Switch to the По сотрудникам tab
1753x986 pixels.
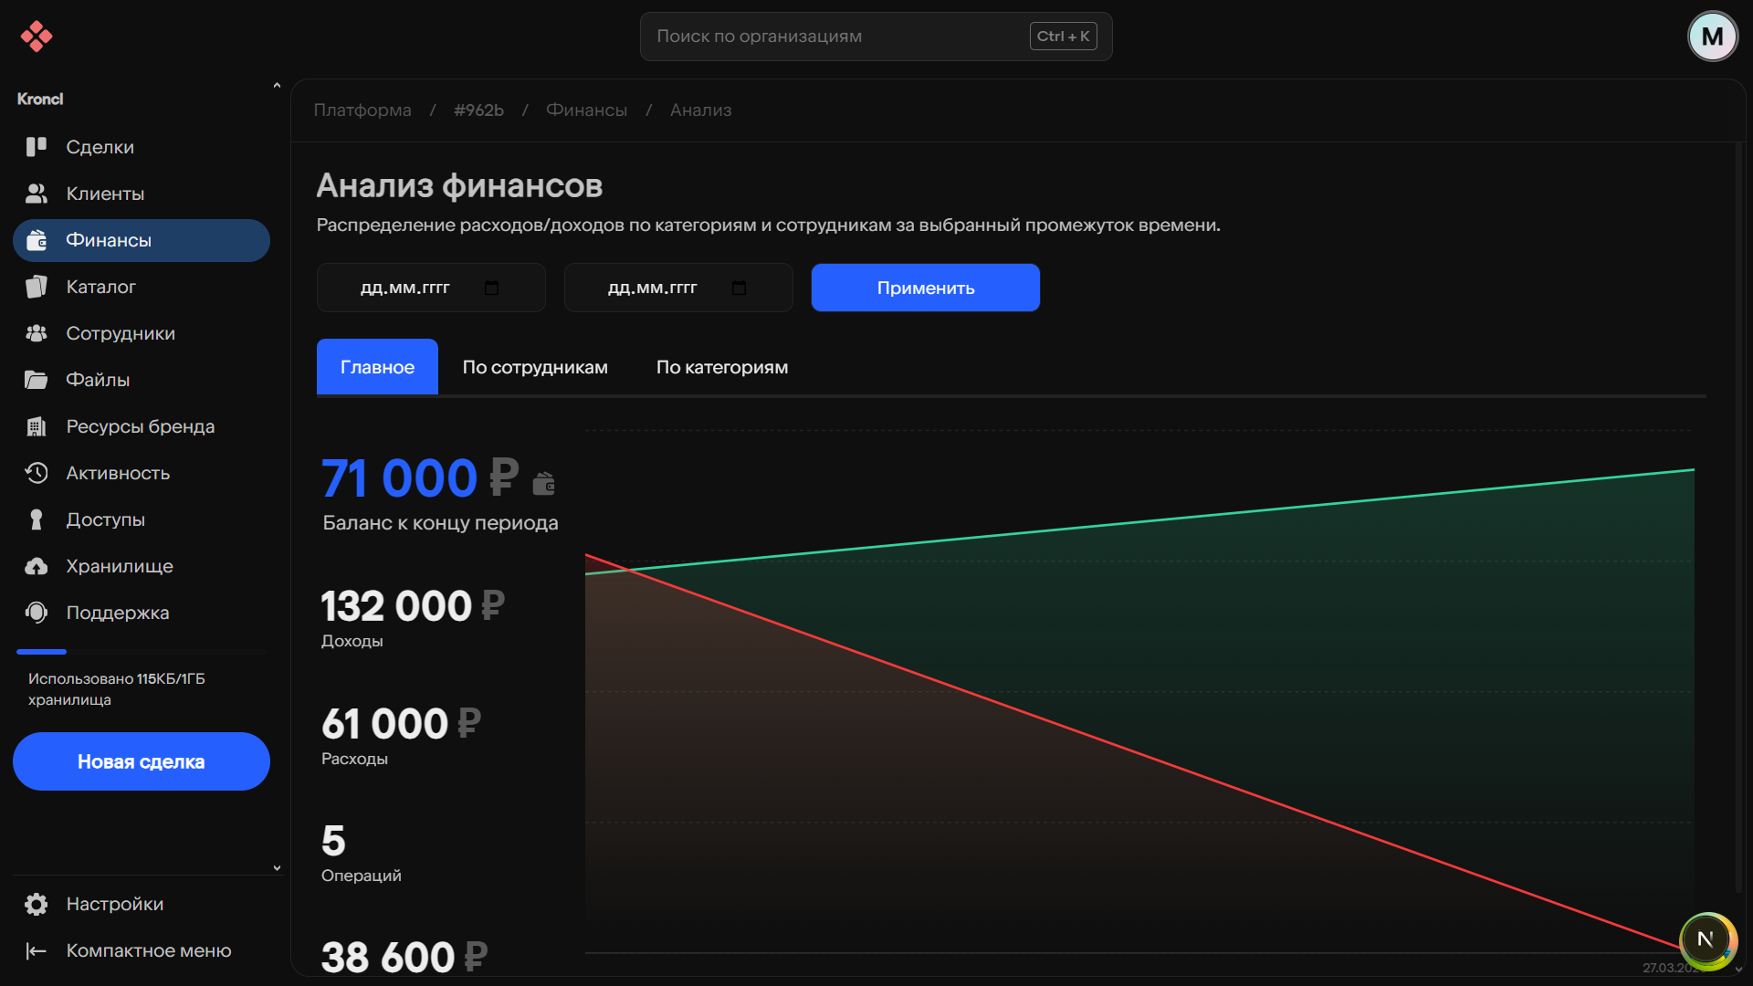535,367
